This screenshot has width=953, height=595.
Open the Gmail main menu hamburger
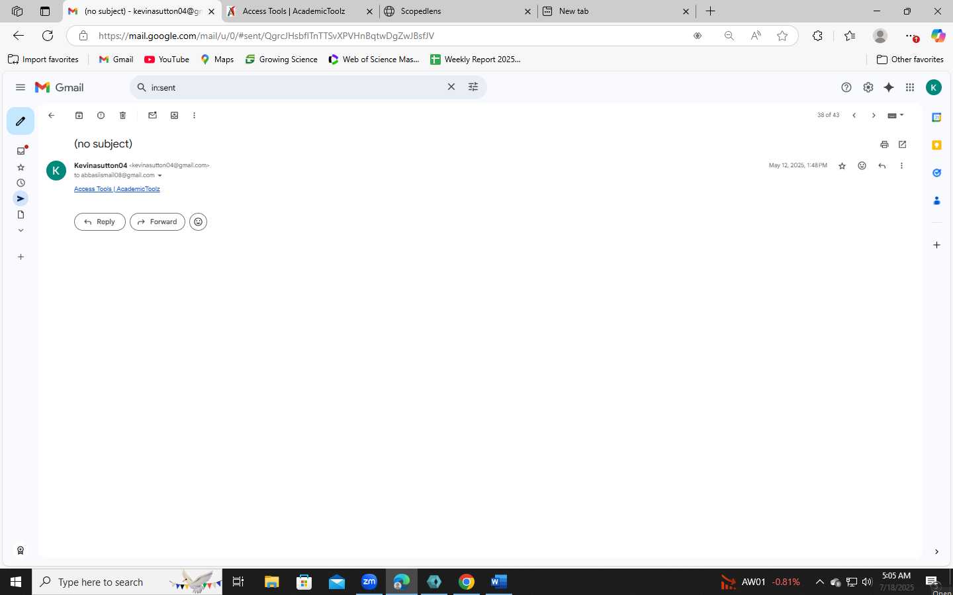click(21, 87)
